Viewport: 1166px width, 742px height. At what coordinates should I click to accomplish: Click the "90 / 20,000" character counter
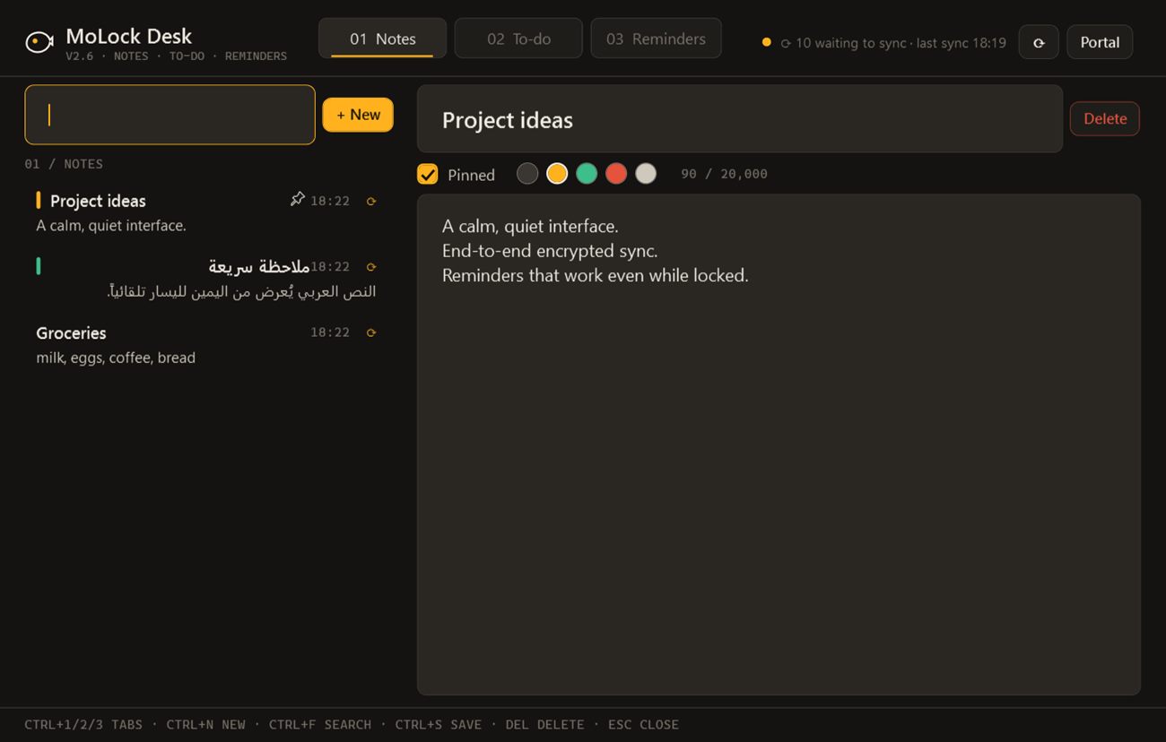(x=724, y=174)
